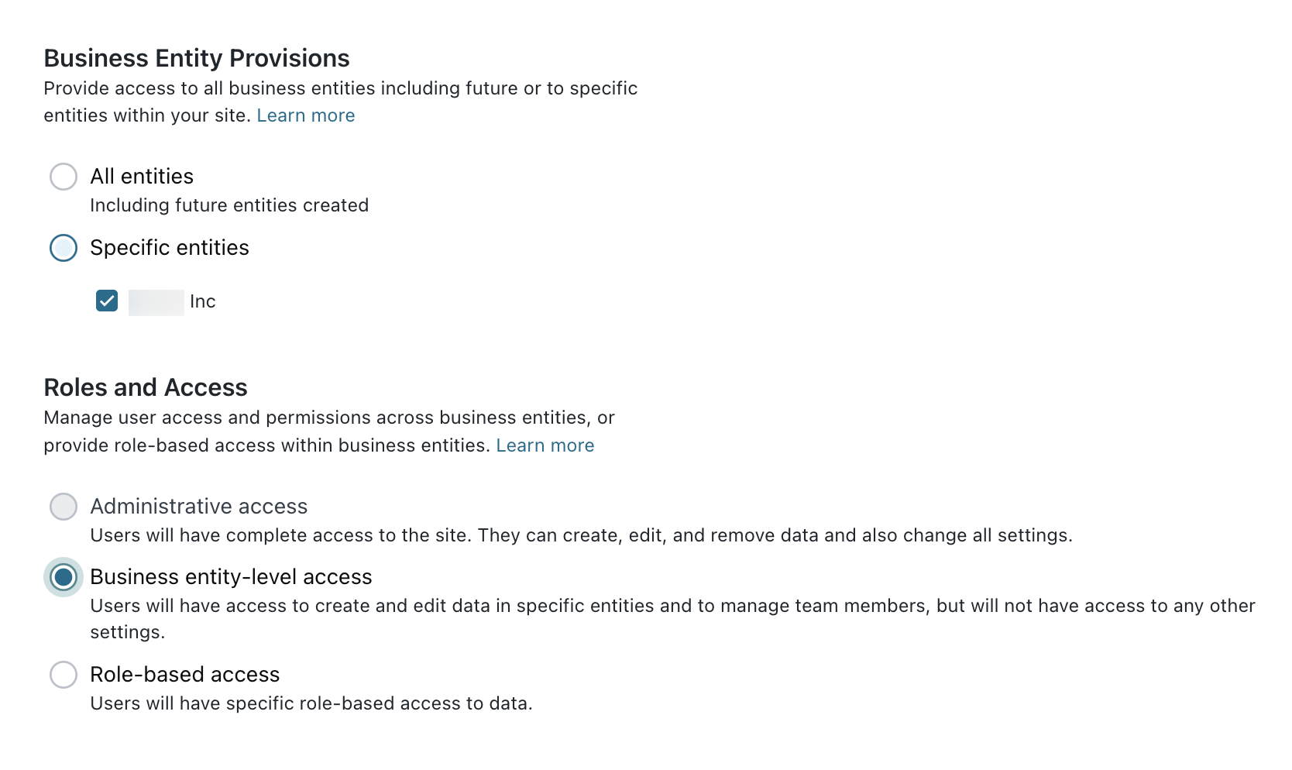1292x770 pixels.
Task: Click the "Inc" entity name text
Action: pyautogui.click(x=203, y=301)
